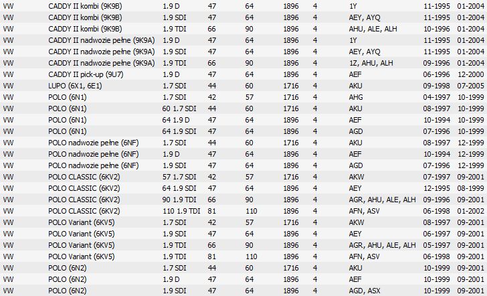Click CADDY II nadwozie pełne (9K9A) in 1.9 D row
This screenshot has width=487, height=296.
102,40
